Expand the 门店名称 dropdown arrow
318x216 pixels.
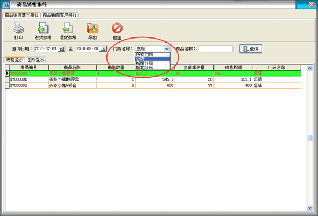point(167,49)
